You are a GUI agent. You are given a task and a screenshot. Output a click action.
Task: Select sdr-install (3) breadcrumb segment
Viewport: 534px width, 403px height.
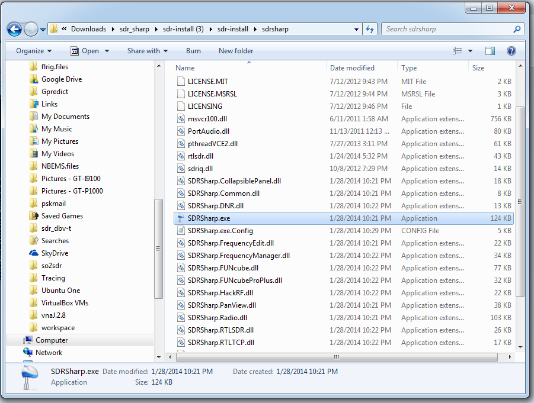pos(183,29)
